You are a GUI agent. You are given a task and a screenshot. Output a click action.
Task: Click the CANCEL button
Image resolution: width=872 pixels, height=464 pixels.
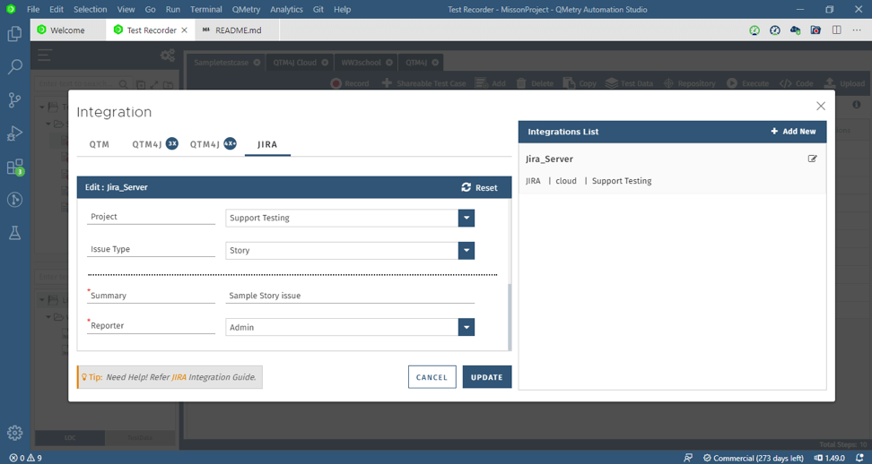(x=432, y=377)
